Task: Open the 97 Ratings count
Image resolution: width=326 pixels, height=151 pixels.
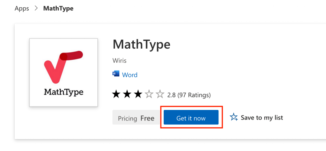Action: pyautogui.click(x=194, y=95)
